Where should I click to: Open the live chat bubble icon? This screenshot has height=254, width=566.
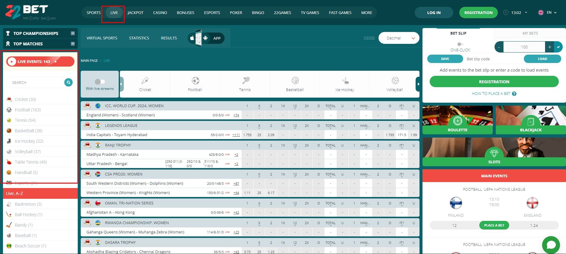click(551, 245)
